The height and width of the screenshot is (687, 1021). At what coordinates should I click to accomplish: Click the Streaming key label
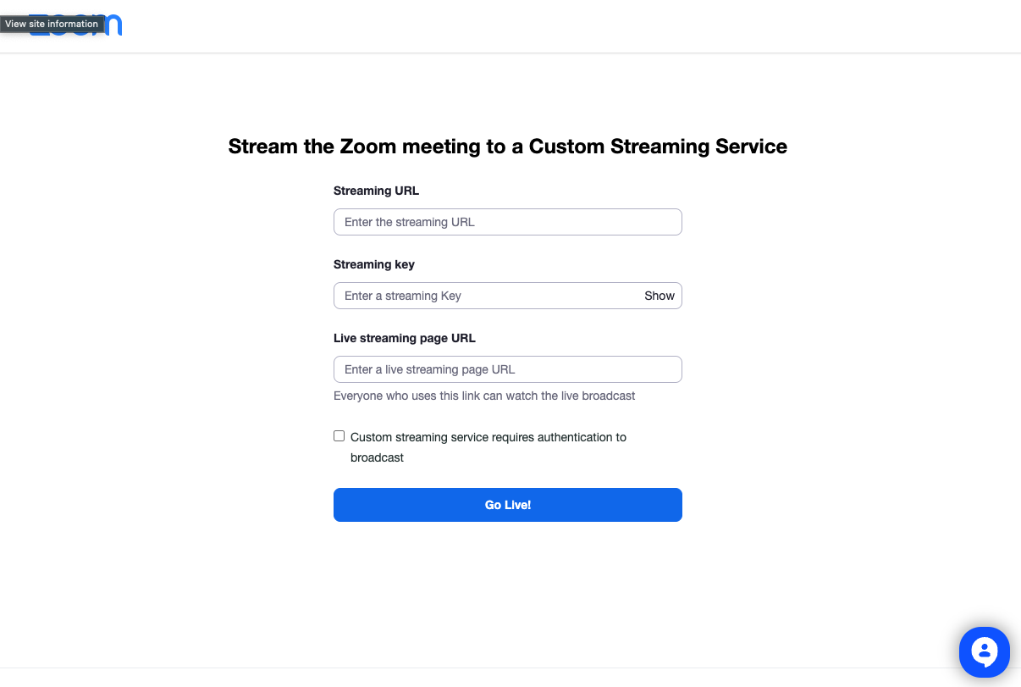point(374,264)
